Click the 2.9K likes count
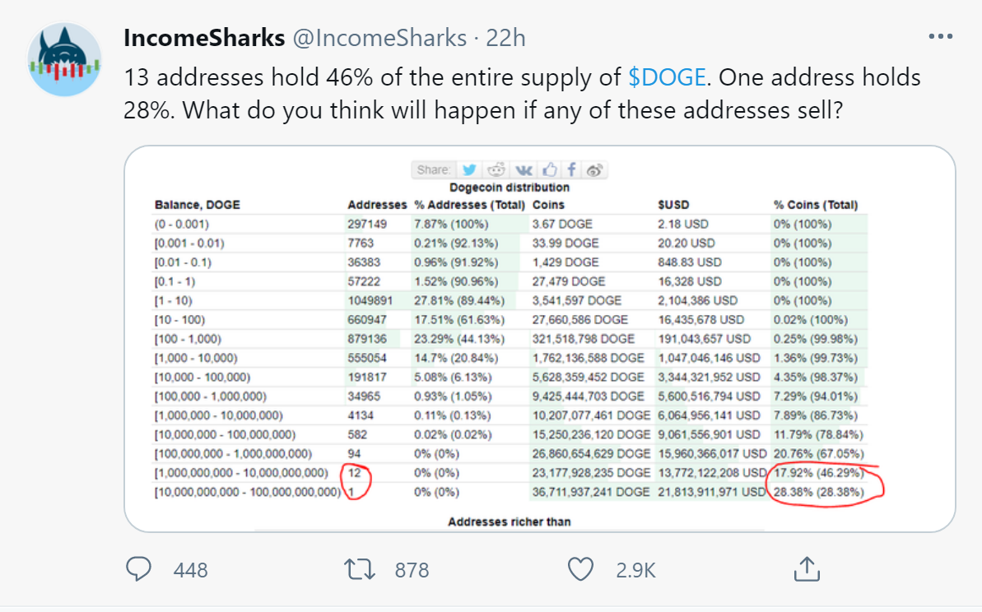Viewport: 982px width, 612px height. click(x=635, y=569)
